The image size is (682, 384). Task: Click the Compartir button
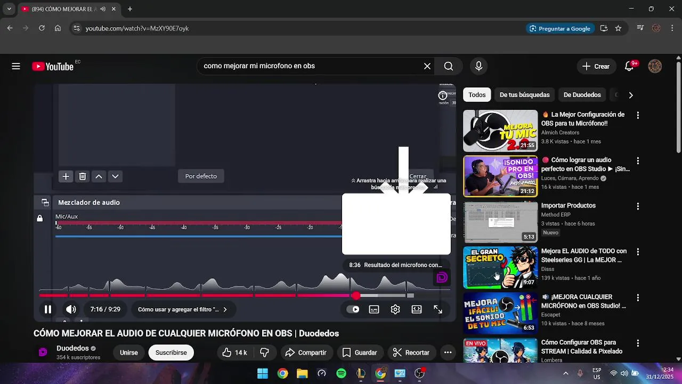tap(306, 353)
